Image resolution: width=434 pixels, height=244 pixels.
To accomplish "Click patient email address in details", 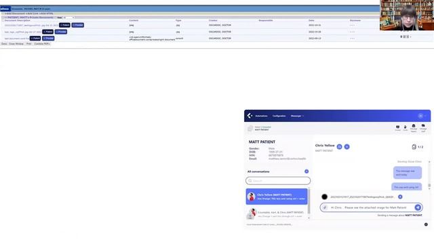I will coord(287,159).
